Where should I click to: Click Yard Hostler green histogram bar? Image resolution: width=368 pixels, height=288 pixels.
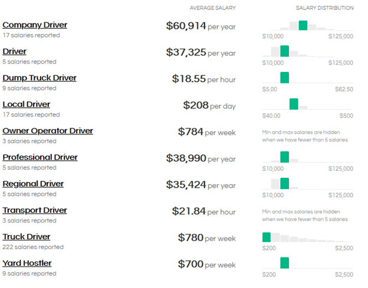[x=285, y=263]
